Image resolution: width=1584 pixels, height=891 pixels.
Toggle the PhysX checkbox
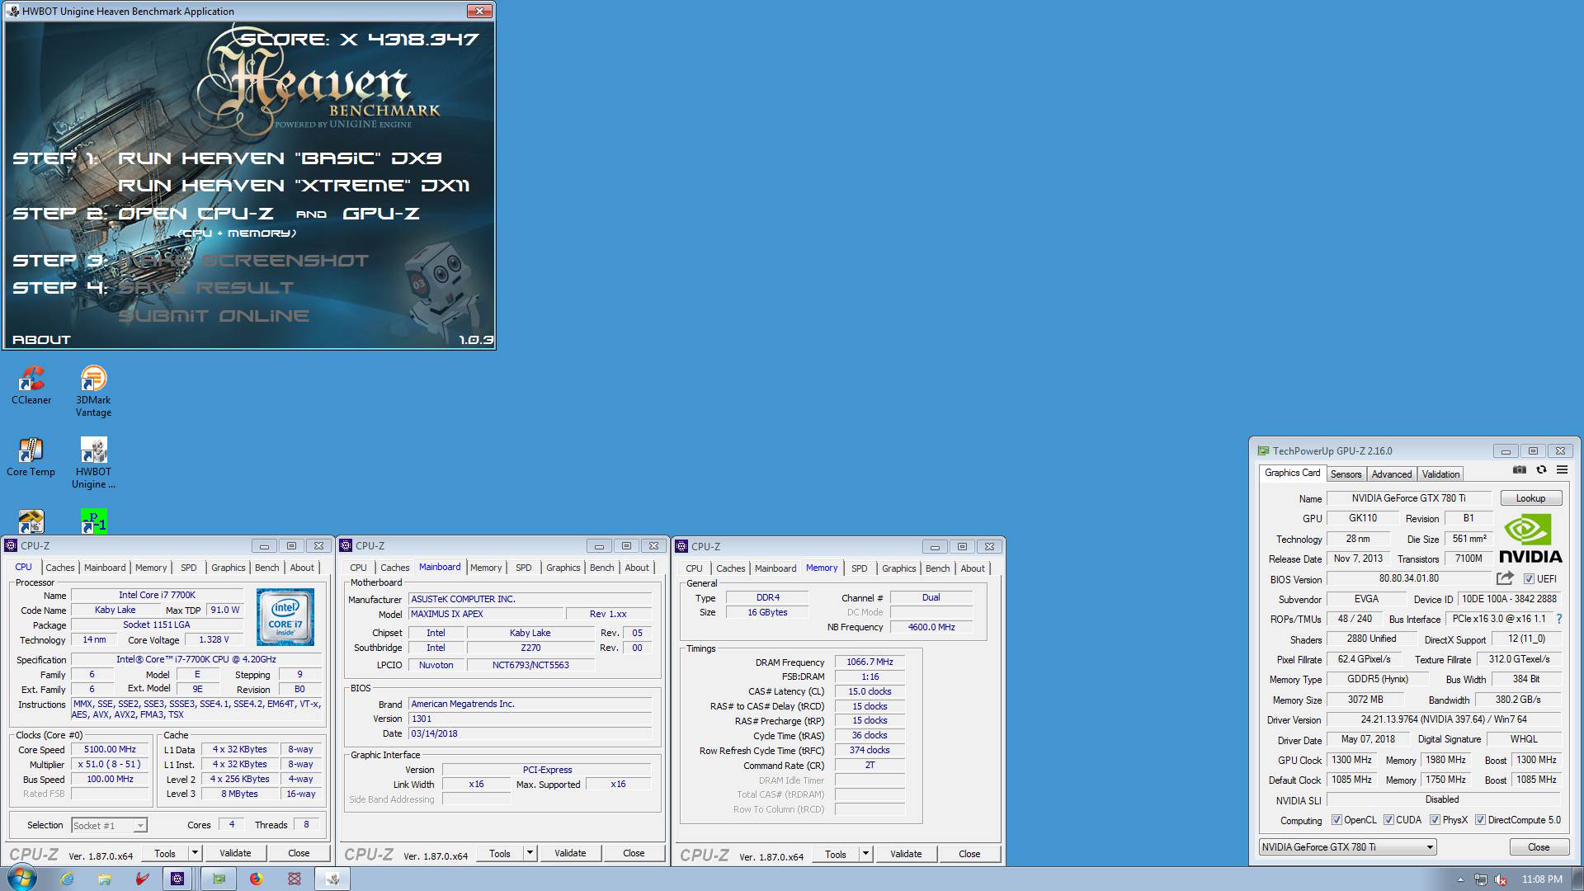1435,820
